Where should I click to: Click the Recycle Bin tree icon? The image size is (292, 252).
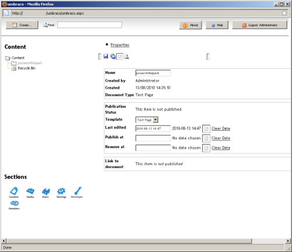tap(13, 68)
